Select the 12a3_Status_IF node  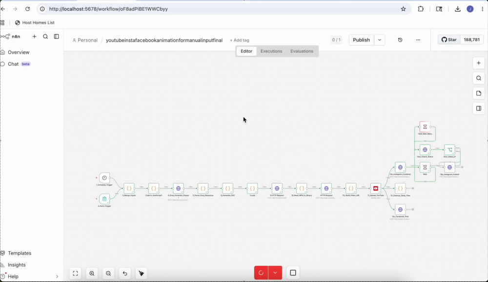point(450,150)
